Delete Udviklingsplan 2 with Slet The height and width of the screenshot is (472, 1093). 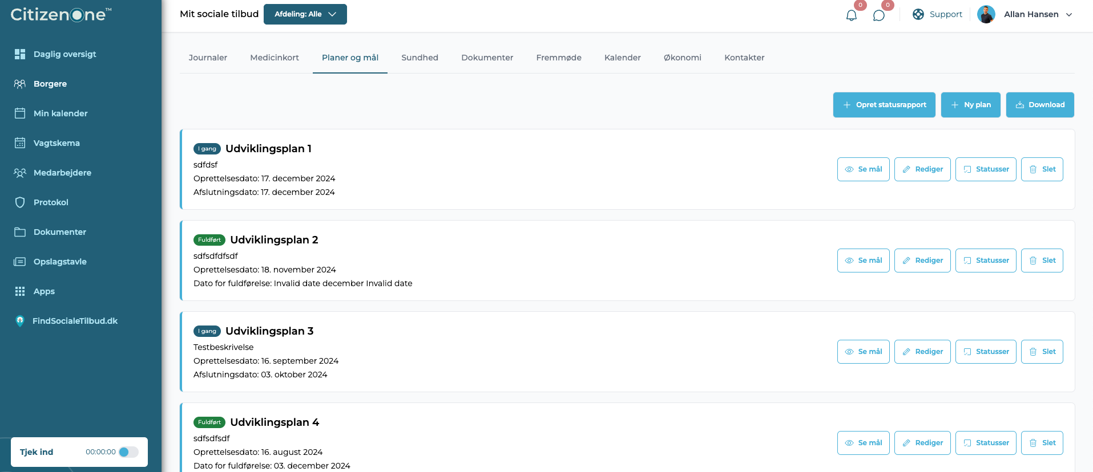(1042, 261)
